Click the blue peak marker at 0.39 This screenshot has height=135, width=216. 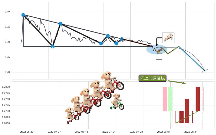click(23, 15)
